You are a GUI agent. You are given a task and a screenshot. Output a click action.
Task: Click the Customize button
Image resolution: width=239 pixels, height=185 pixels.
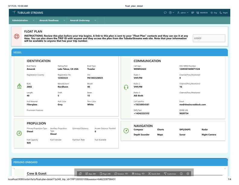170,174
